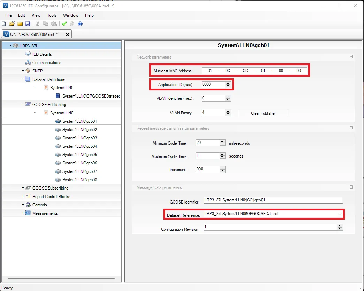Select GOOSE control block gcb08
The height and width of the screenshot is (291, 364).
[79, 179]
